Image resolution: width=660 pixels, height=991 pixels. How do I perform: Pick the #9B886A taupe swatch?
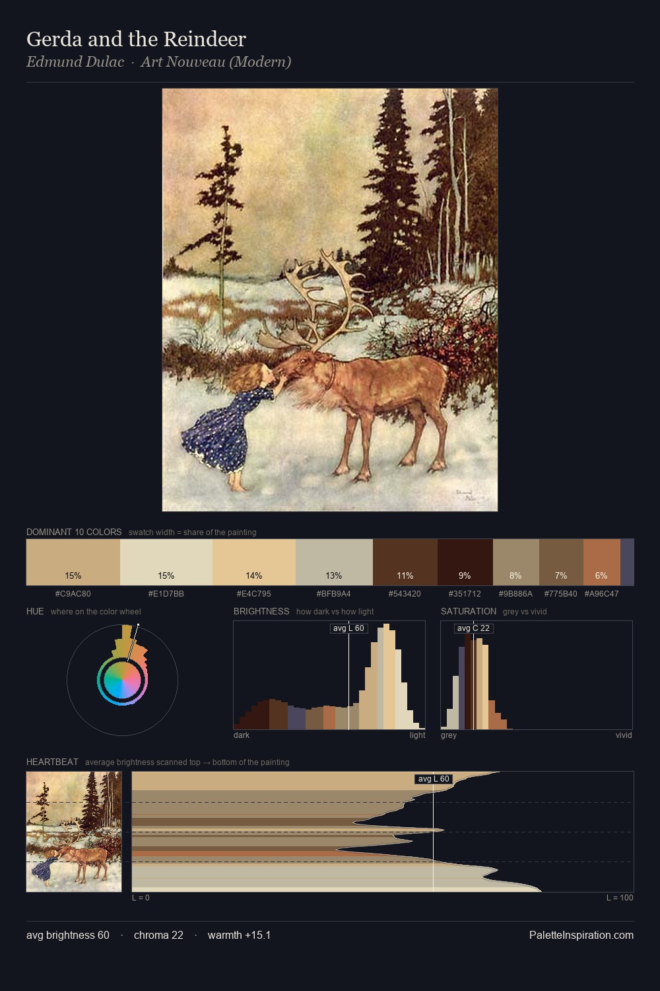click(x=516, y=562)
